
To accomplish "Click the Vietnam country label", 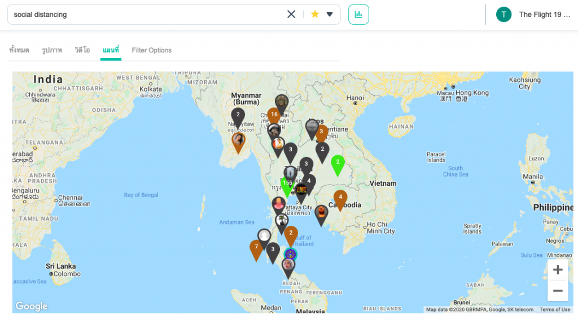I will (x=383, y=183).
